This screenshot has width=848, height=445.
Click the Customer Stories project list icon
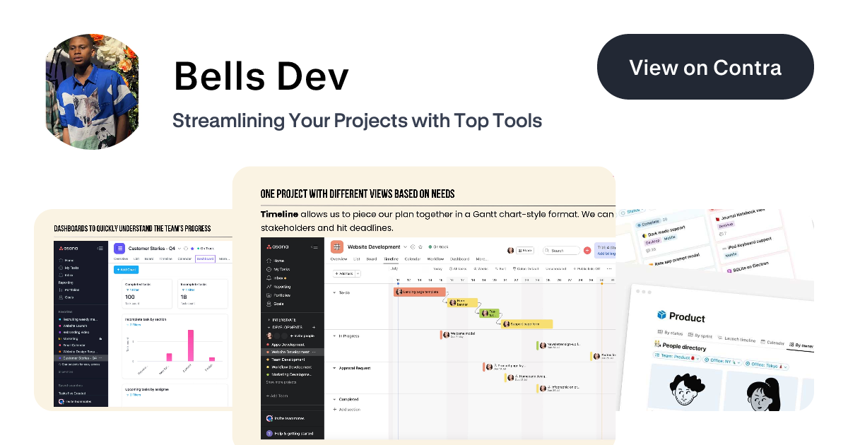point(119,248)
